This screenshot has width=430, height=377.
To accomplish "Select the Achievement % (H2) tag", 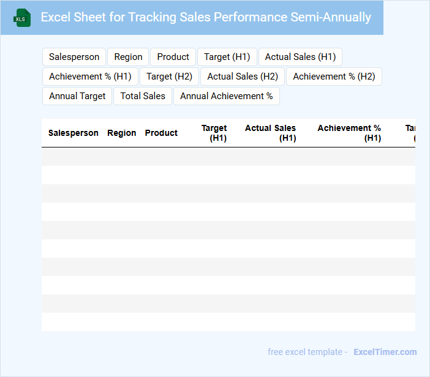I will click(x=334, y=77).
